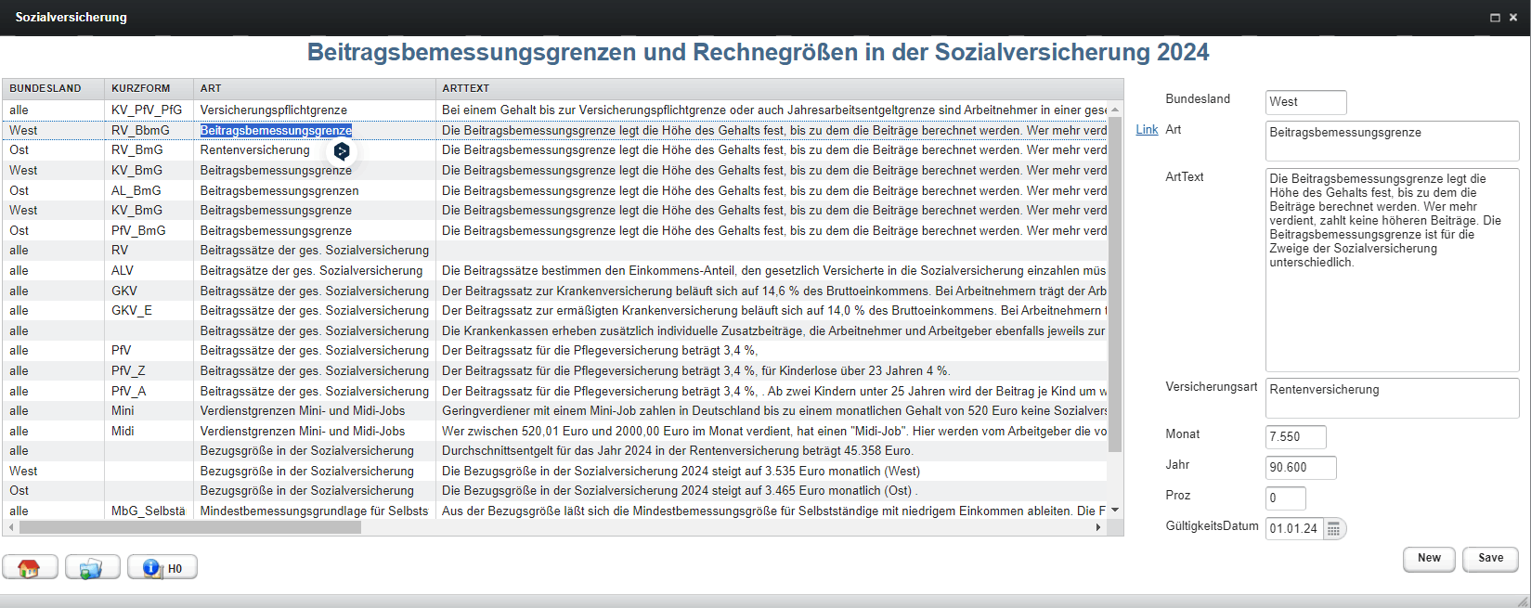Click the 'Wer zwischen 520,01 Euro' description
Viewport: 1531px width, 608px height.
coord(774,432)
